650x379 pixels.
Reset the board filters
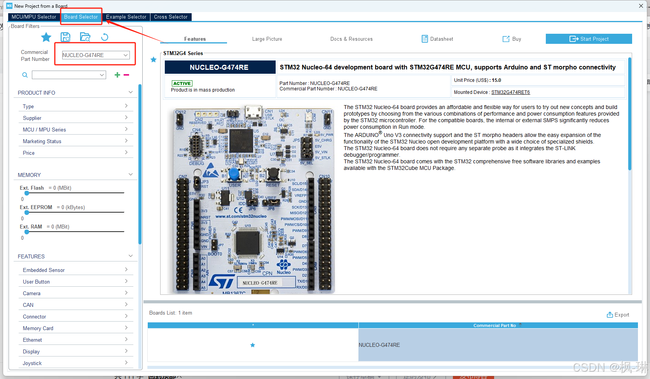105,36
